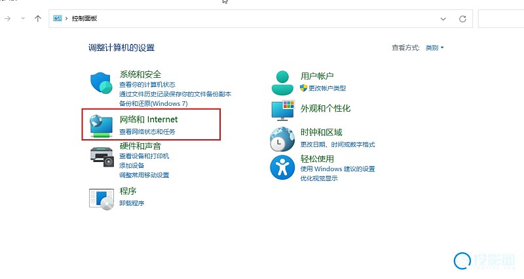Image resolution: width=524 pixels, height=279 pixels.
Task: Click the System and Security shield icon
Action: click(x=102, y=84)
